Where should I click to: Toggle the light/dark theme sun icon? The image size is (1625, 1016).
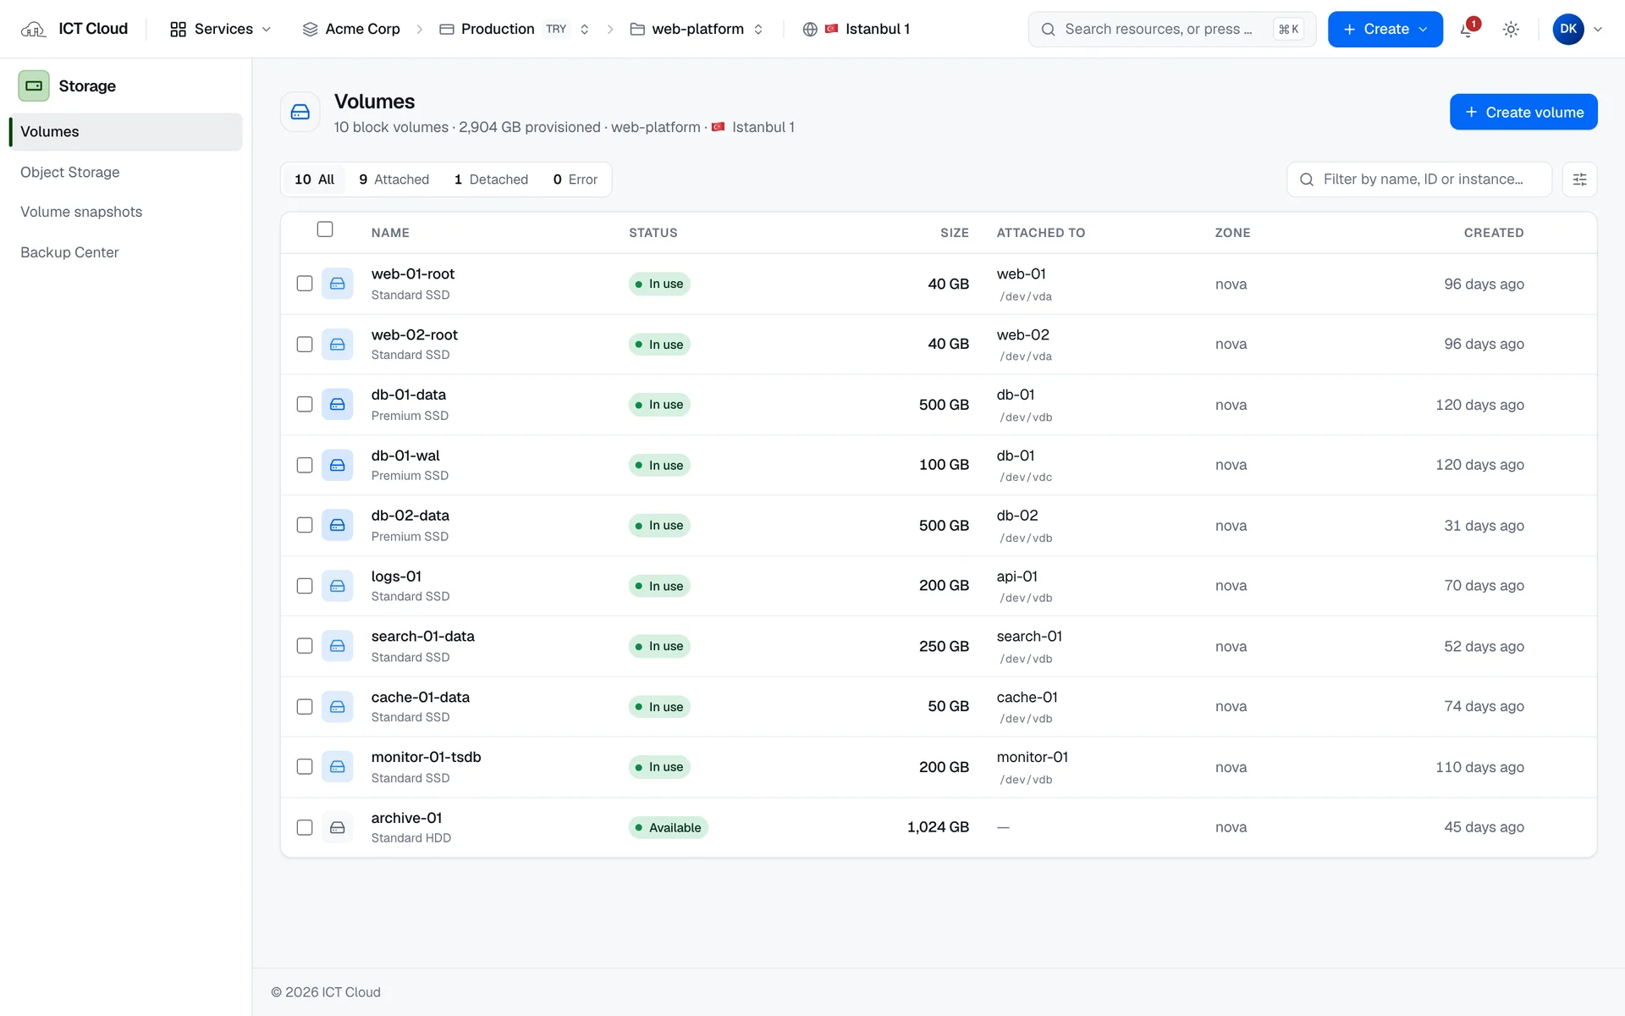click(x=1511, y=30)
